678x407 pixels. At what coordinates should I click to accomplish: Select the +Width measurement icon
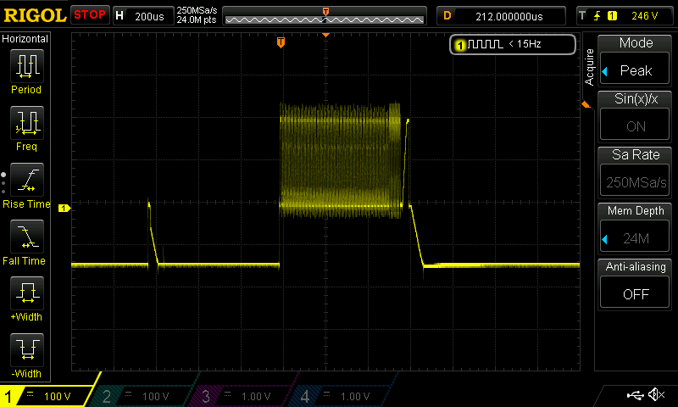pos(26,293)
